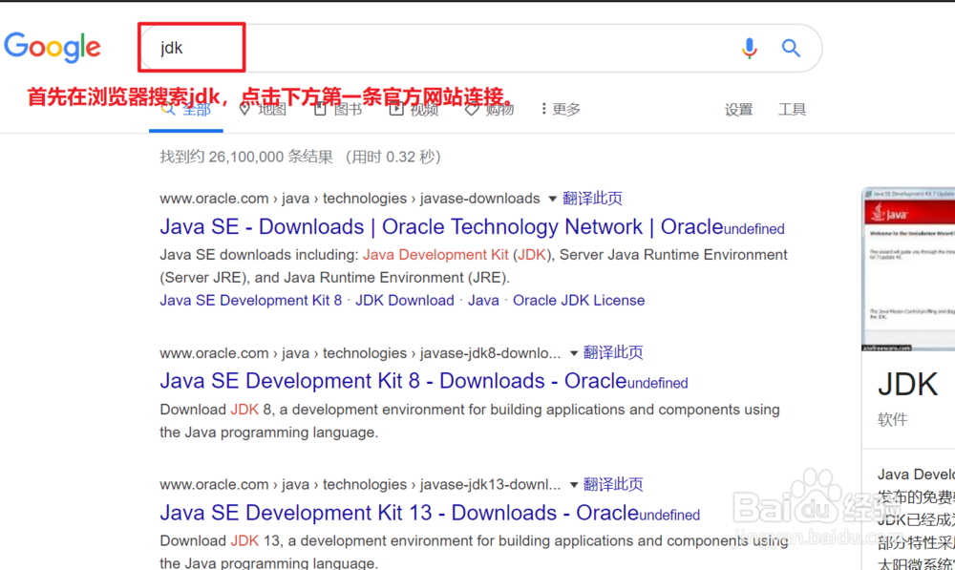Viewport: 955px width, 570px height.
Task: Click the blue search magnifier button
Action: pyautogui.click(x=791, y=48)
